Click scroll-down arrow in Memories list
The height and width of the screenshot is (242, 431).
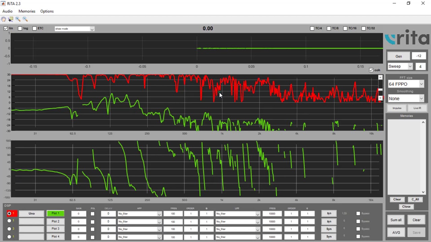[x=423, y=192]
